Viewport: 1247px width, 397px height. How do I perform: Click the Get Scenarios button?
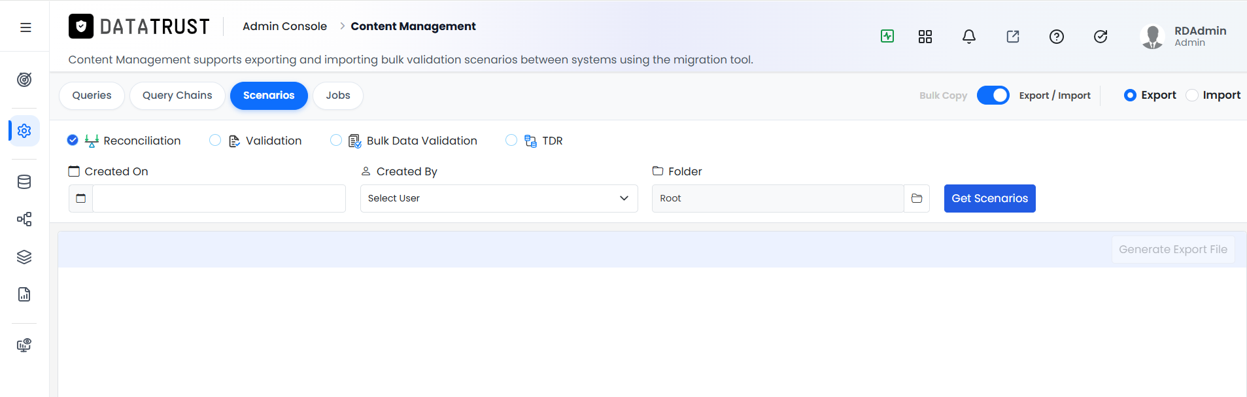pos(990,198)
